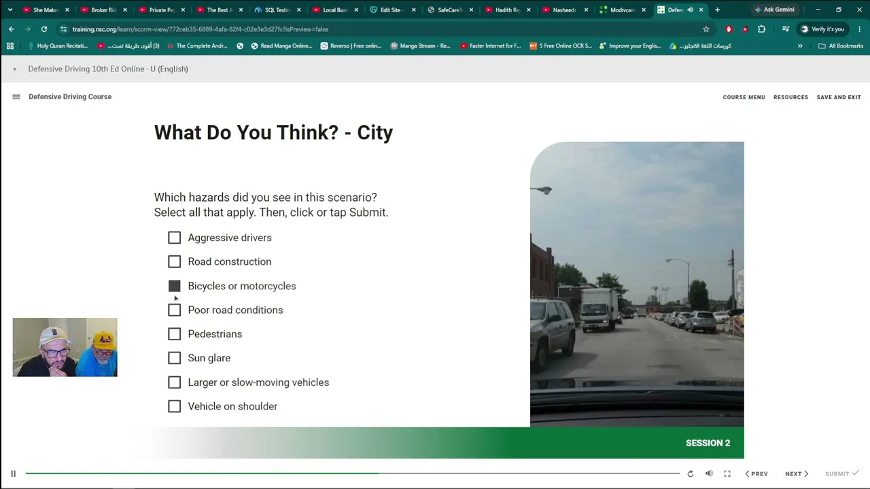Switch to the Modivcare tab

[x=623, y=10]
